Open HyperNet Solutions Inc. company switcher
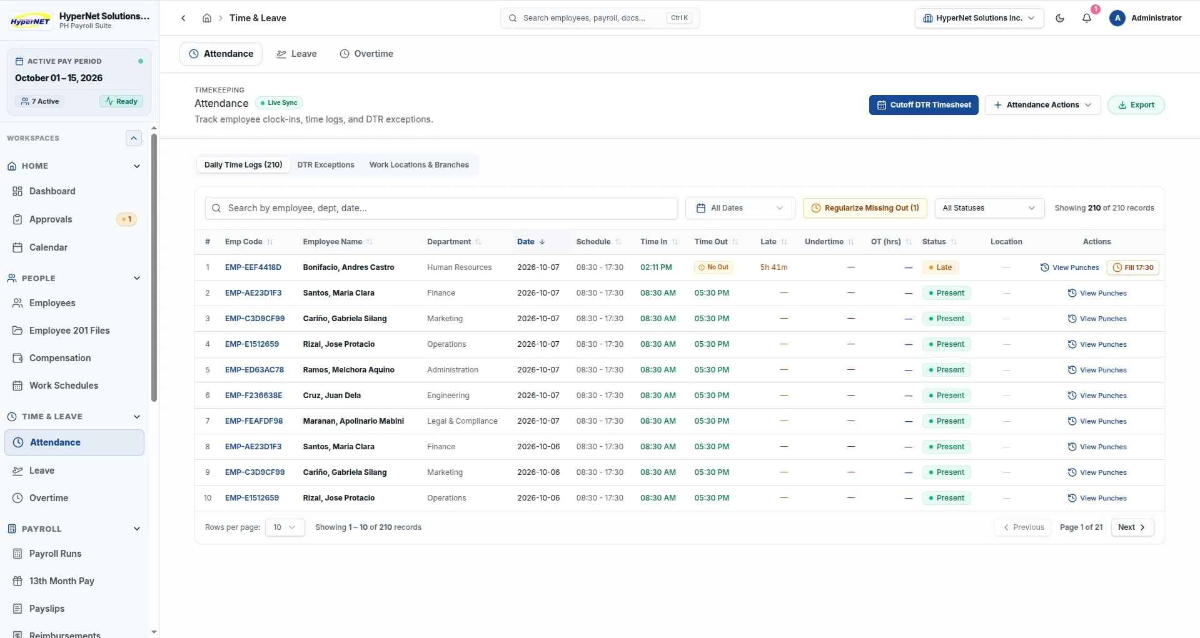 tap(979, 18)
